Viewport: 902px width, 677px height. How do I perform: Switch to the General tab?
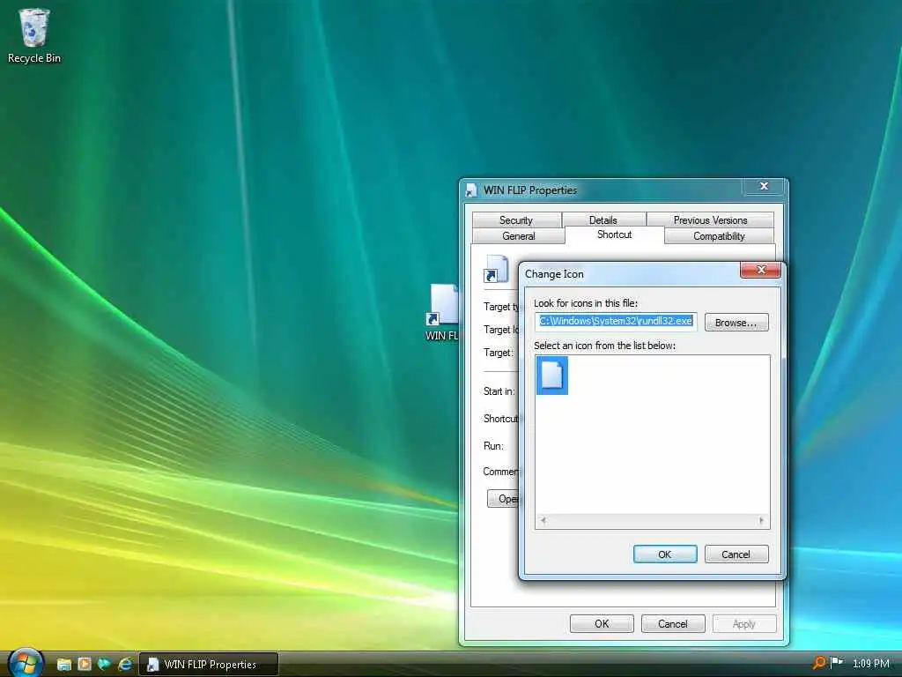518,236
